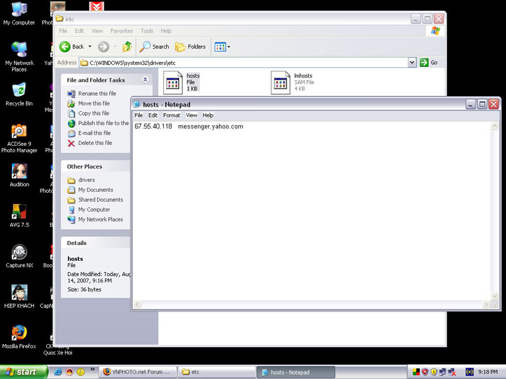Click the Go button beside address bar
The height and width of the screenshot is (379, 506).
pyautogui.click(x=429, y=63)
